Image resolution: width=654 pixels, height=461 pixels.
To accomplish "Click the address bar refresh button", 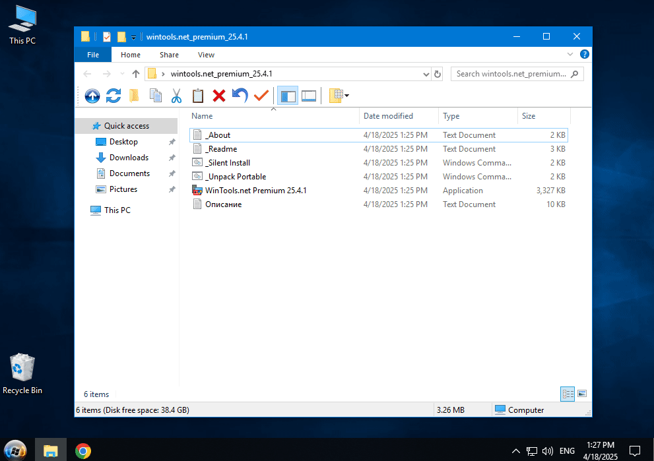I will coord(437,74).
